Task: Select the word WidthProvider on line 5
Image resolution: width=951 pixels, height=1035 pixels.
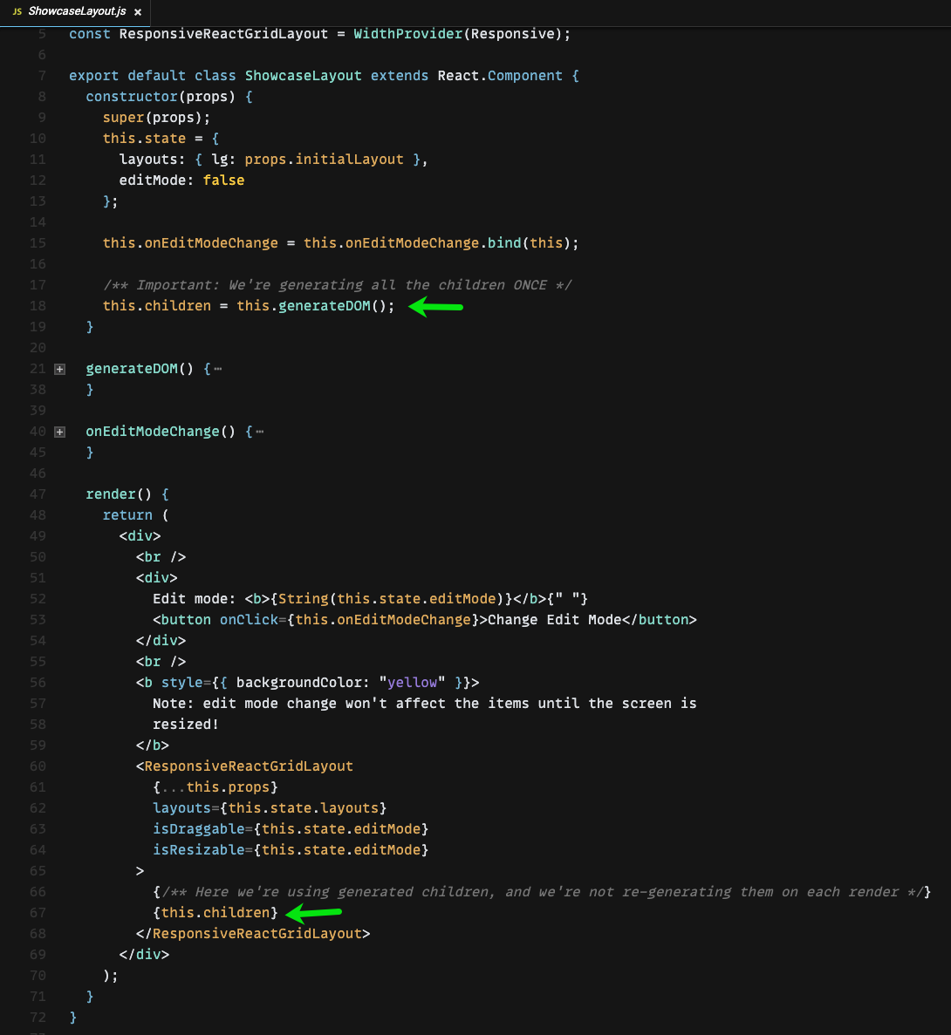Action: point(407,33)
